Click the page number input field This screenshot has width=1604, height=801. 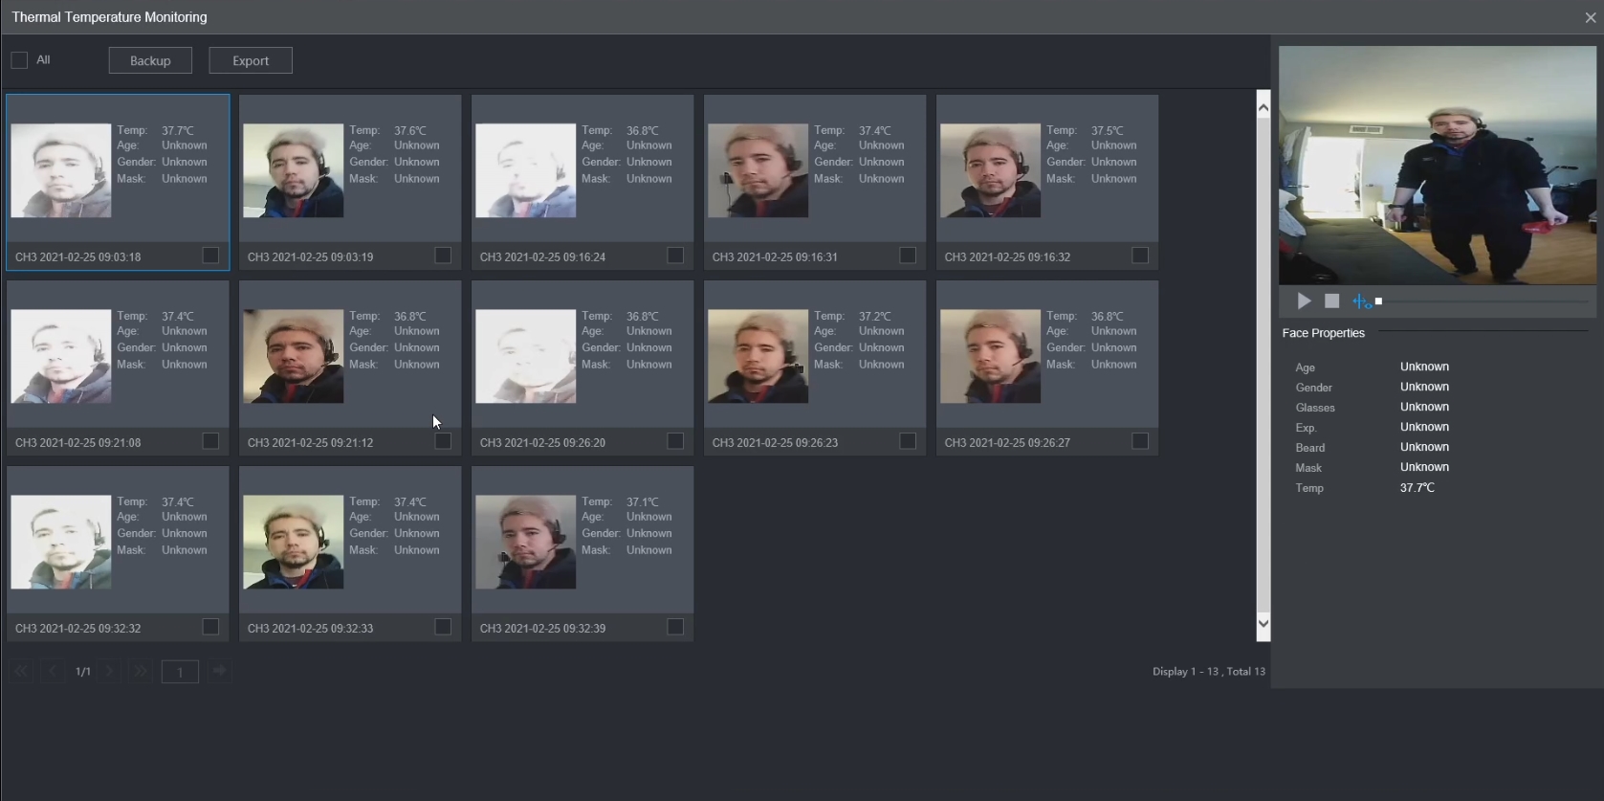(x=180, y=672)
